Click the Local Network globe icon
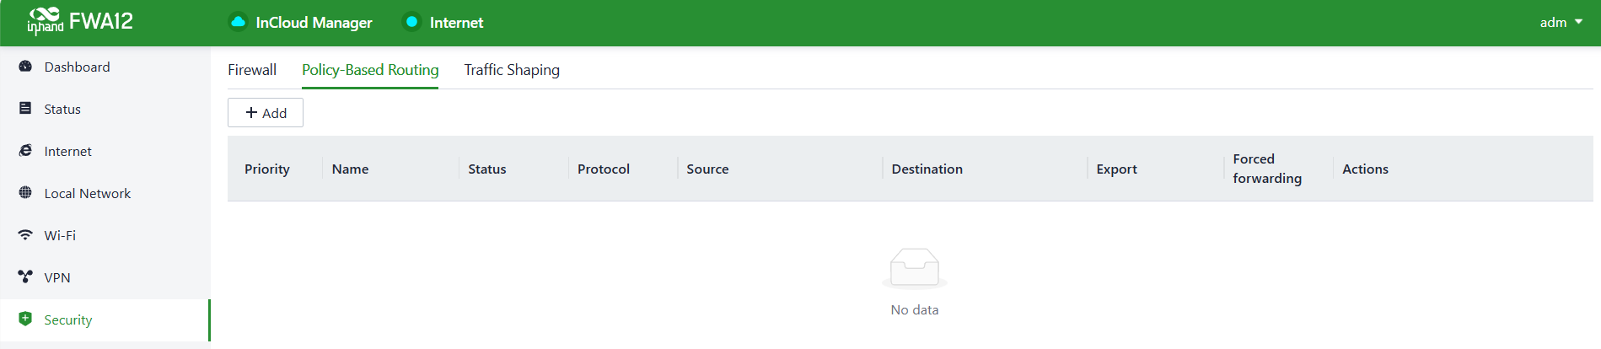 (x=25, y=193)
